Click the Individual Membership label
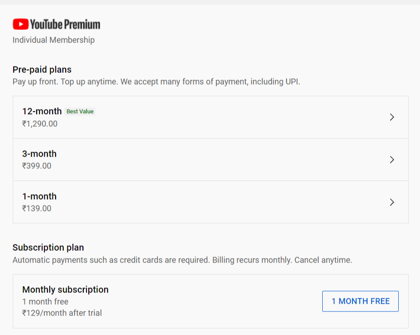420x335 pixels. click(x=53, y=40)
